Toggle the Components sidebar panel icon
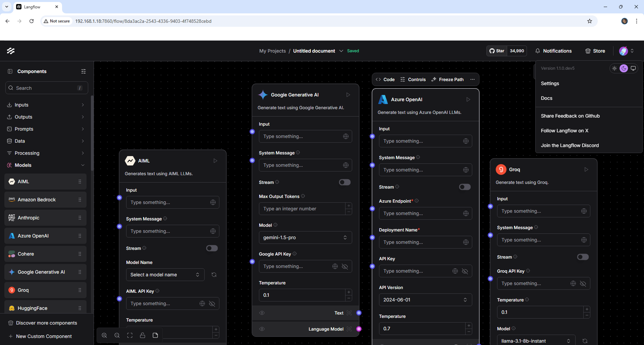The image size is (644, 345). pyautogui.click(x=10, y=71)
